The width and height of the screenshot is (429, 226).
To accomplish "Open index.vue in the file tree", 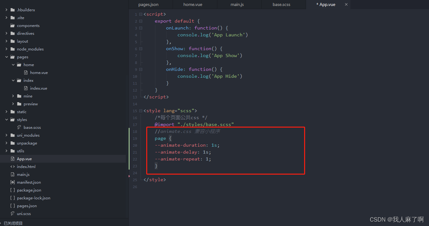I will click(x=39, y=88).
